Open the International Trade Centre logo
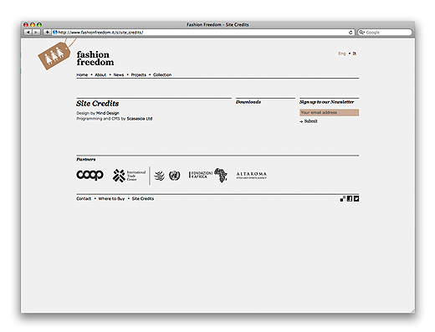Viewport: 435px width, 332px height. click(129, 176)
